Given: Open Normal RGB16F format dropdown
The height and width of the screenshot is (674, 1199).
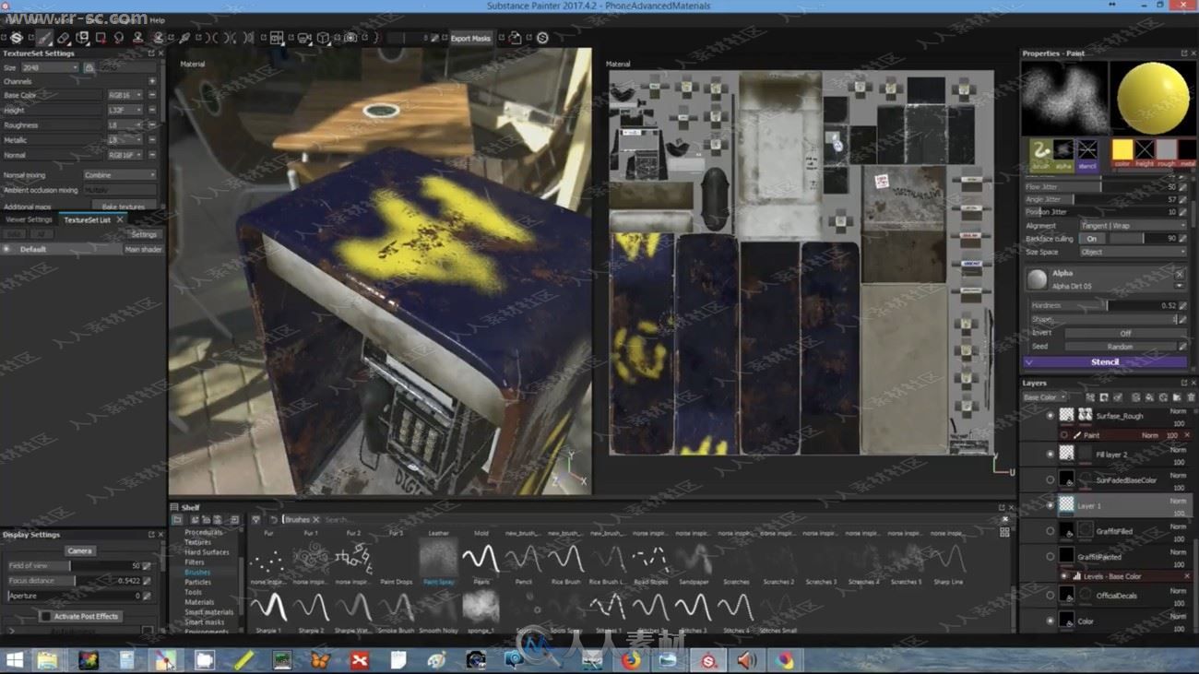Looking at the screenshot, I should 125,155.
